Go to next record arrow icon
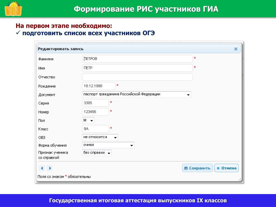This screenshot has height=207, width=276. click(50, 168)
